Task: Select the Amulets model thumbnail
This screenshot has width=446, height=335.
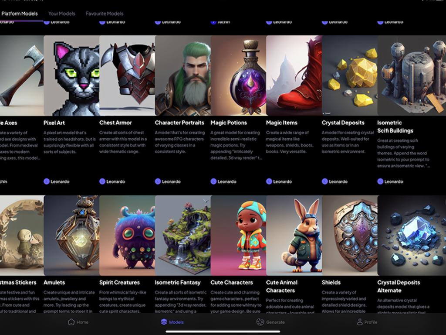Action: (x=72, y=235)
